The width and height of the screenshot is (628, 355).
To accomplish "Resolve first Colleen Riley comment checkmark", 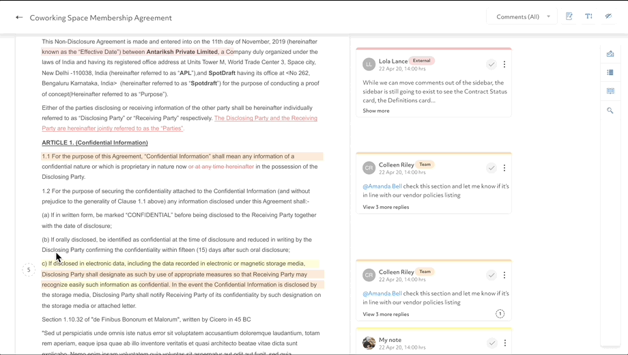I will pos(491,168).
